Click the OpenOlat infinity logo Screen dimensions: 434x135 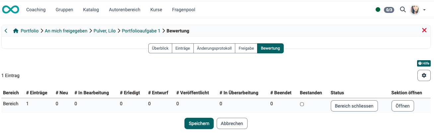click(x=11, y=10)
